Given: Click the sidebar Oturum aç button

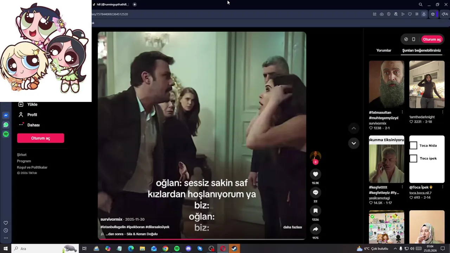Looking at the screenshot, I should pyautogui.click(x=40, y=138).
